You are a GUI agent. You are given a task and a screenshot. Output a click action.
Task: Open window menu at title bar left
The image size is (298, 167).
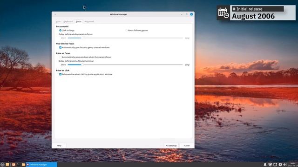point(55,14)
